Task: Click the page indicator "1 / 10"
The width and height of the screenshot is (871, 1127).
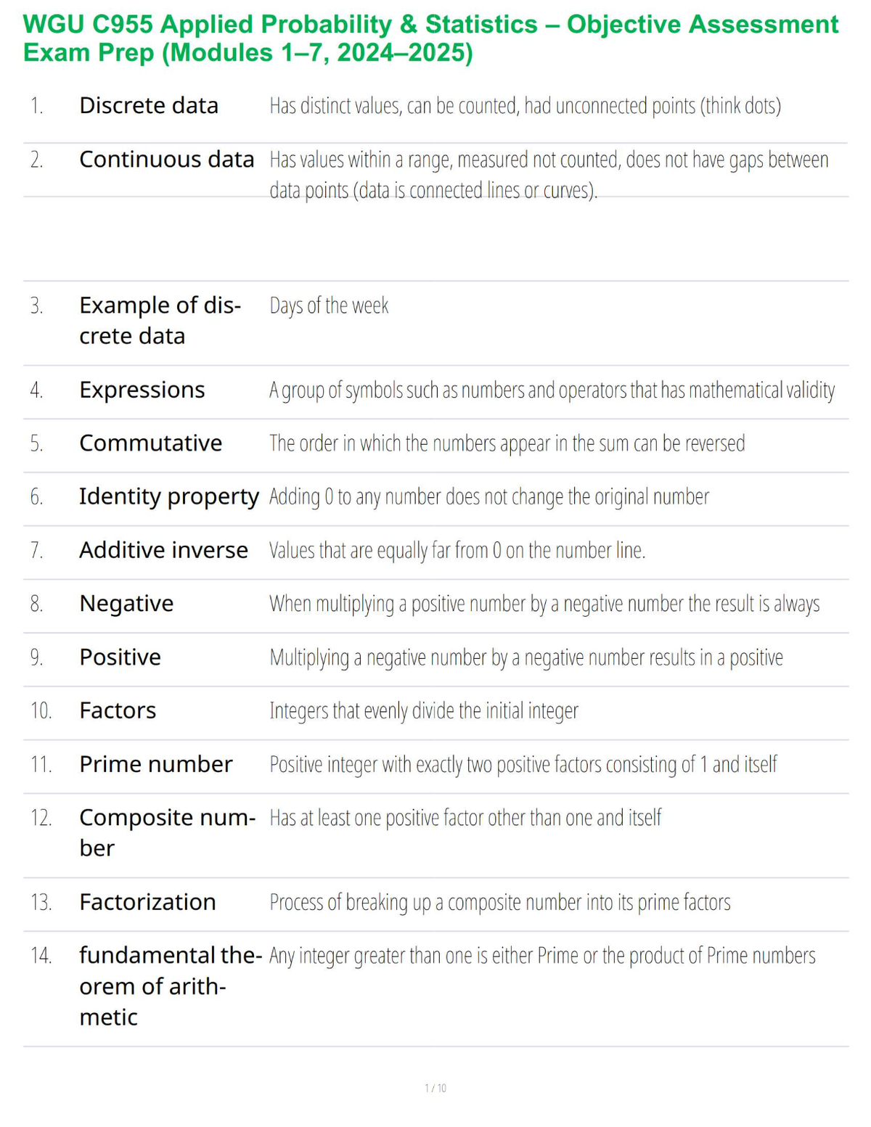Action: point(435,1088)
